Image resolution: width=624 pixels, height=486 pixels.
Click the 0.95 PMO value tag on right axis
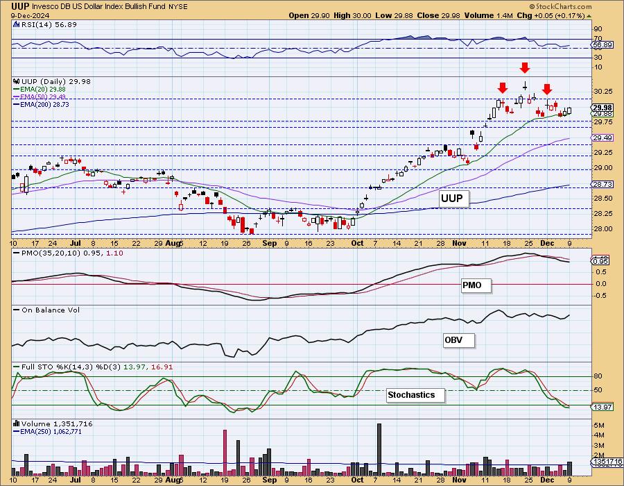pos(601,262)
